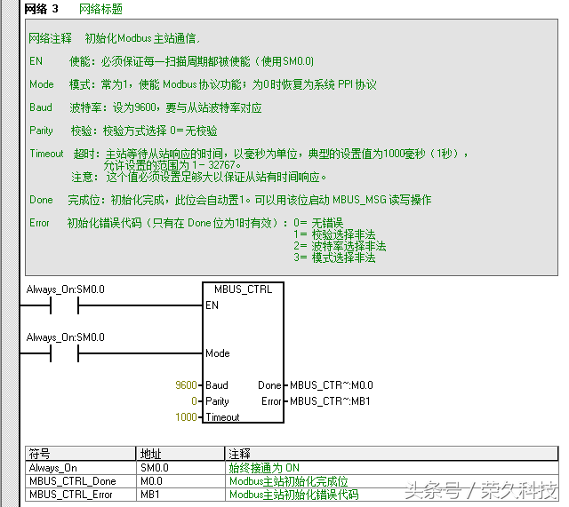569x507 pixels.
Task: Click the Timeout pin label
Action: (x=222, y=417)
